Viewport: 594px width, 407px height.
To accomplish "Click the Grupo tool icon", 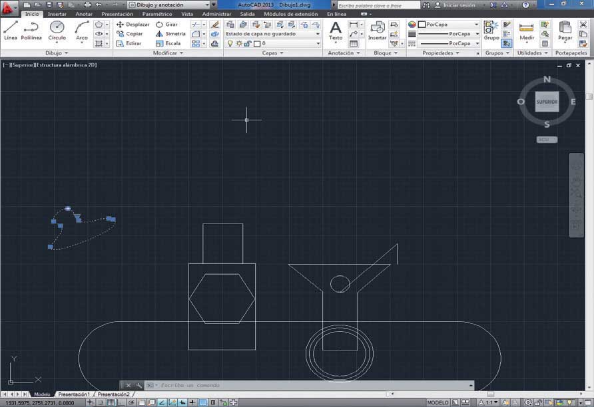I will (x=491, y=31).
